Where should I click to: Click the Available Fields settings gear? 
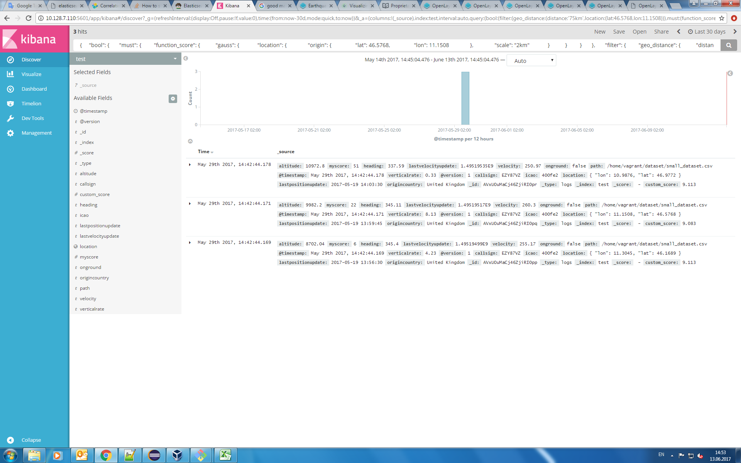(173, 99)
